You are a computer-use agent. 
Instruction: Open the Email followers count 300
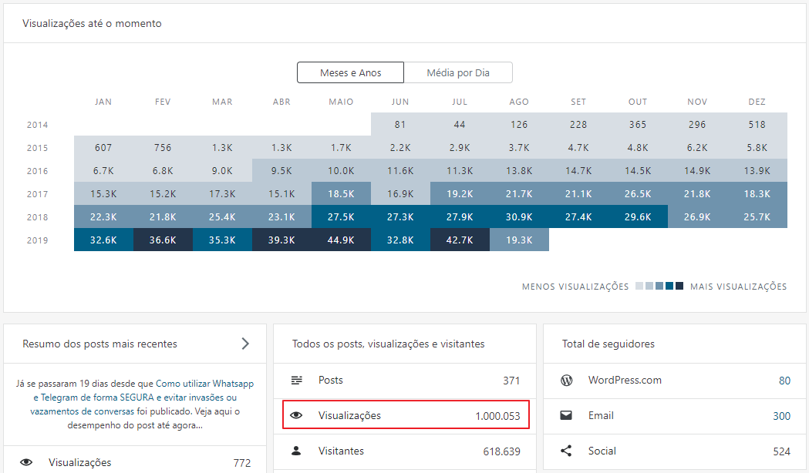point(781,416)
